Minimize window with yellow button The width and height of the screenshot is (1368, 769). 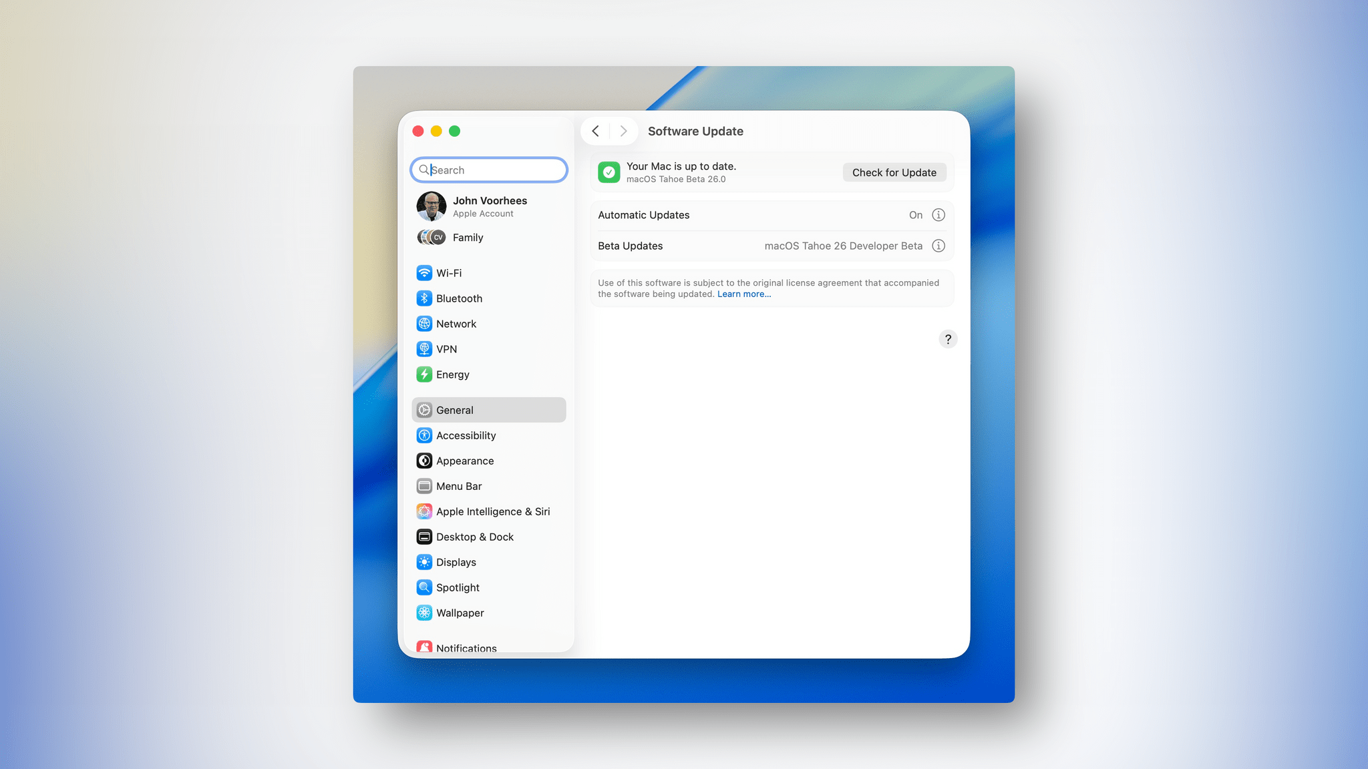[x=436, y=131]
